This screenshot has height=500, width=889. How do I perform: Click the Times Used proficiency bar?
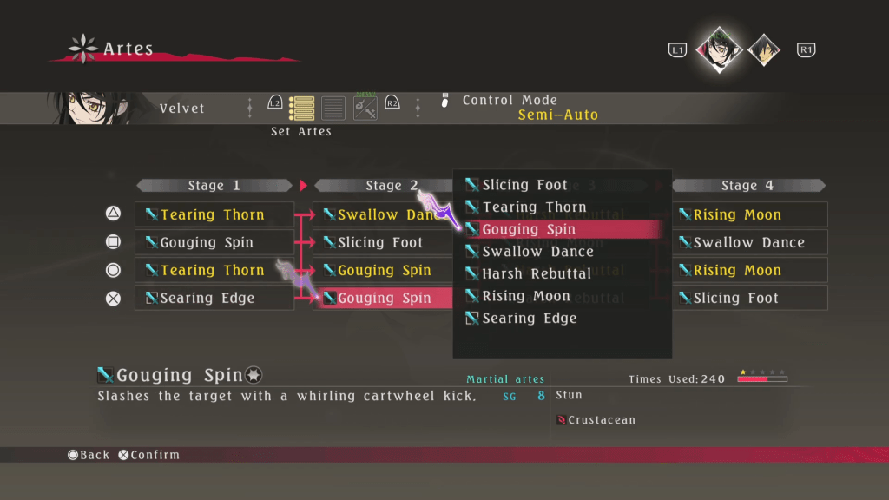[x=762, y=379]
